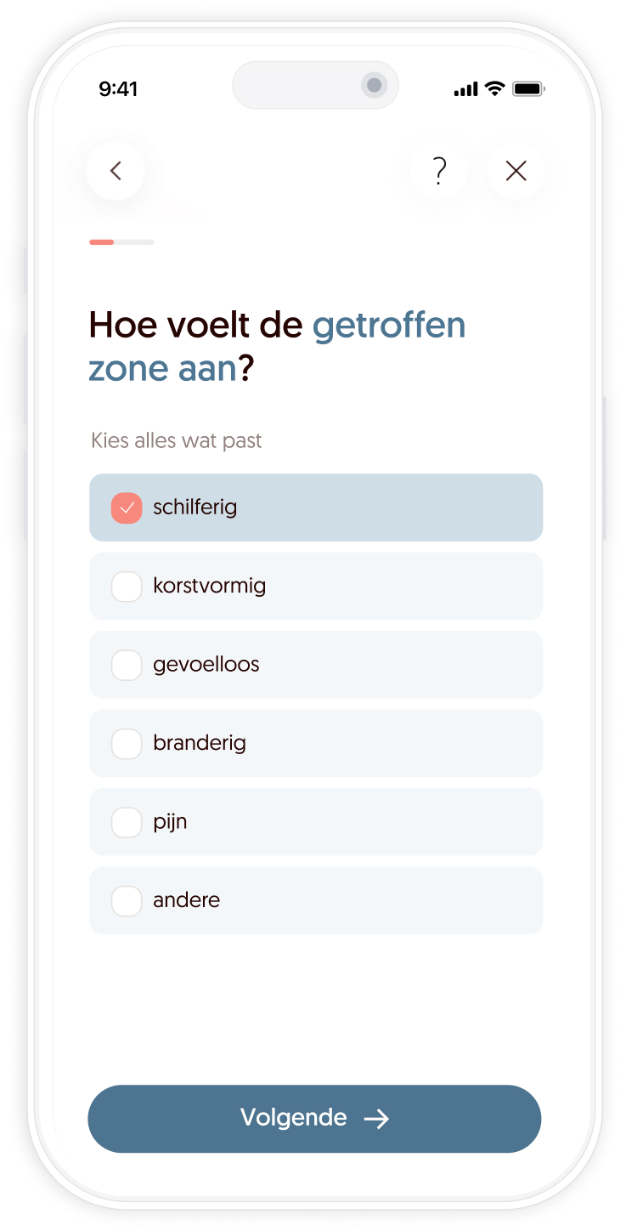Image resolution: width=626 pixels, height=1231 pixels.
Task: Tap the Kies alles wat past hint
Action: [x=177, y=441]
